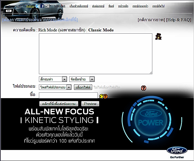194x161 pixels.
Task: Open the text alignment dropdown
Action: click(82, 79)
